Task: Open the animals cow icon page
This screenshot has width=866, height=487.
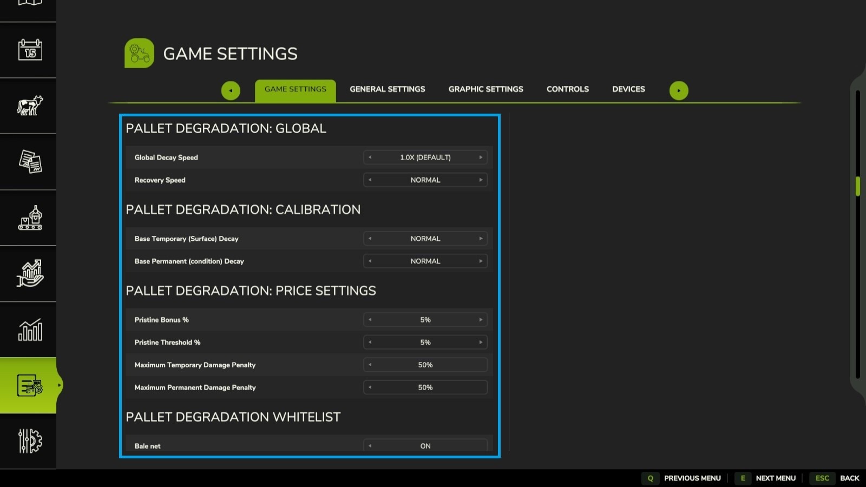Action: 30,106
